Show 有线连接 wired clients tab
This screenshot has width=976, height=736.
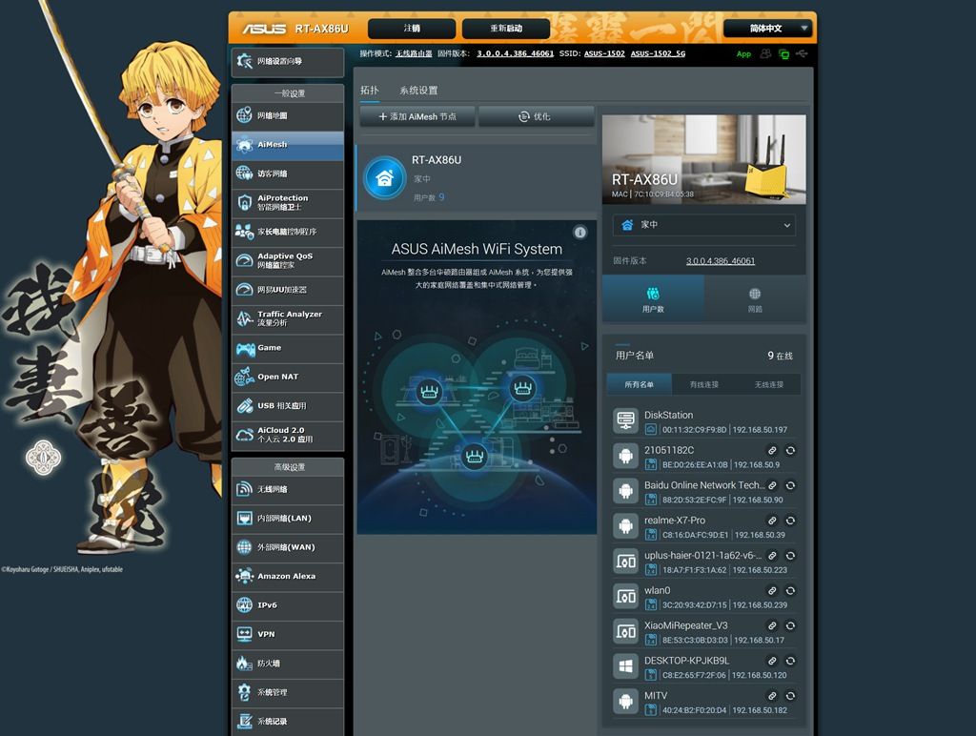coord(704,384)
